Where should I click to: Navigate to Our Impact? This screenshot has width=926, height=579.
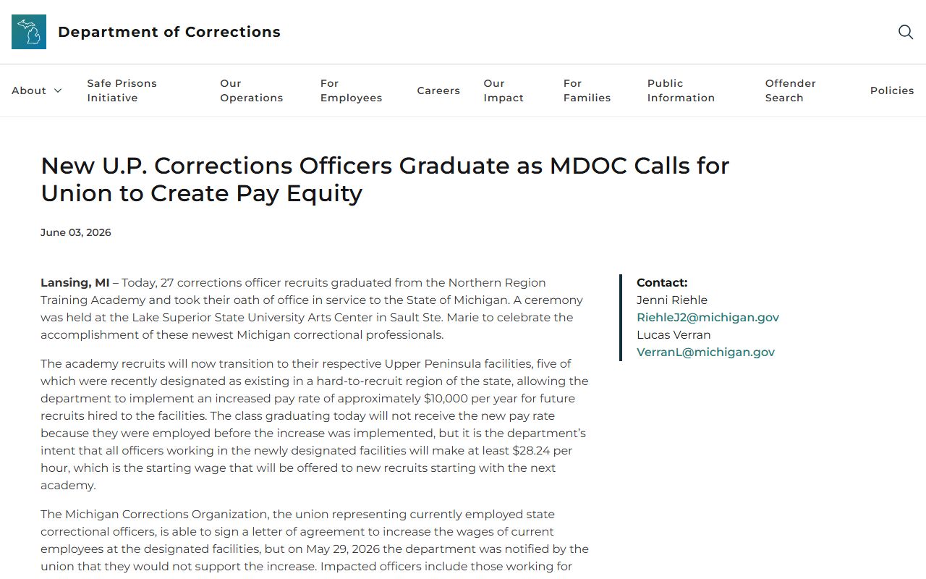pyautogui.click(x=504, y=90)
